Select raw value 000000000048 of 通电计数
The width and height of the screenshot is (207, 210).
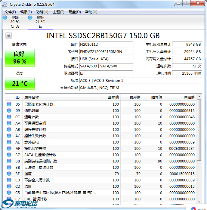pyautogui.click(x=182, y=117)
